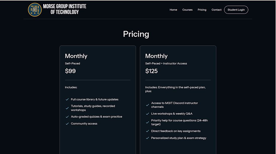Click the $125 Instructor Access price
The height and width of the screenshot is (154, 276).
coord(152,71)
